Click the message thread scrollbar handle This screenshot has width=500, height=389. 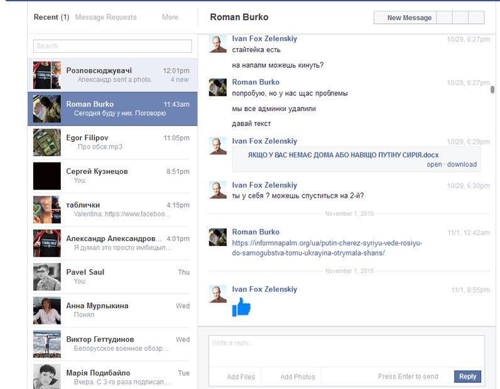(x=492, y=89)
